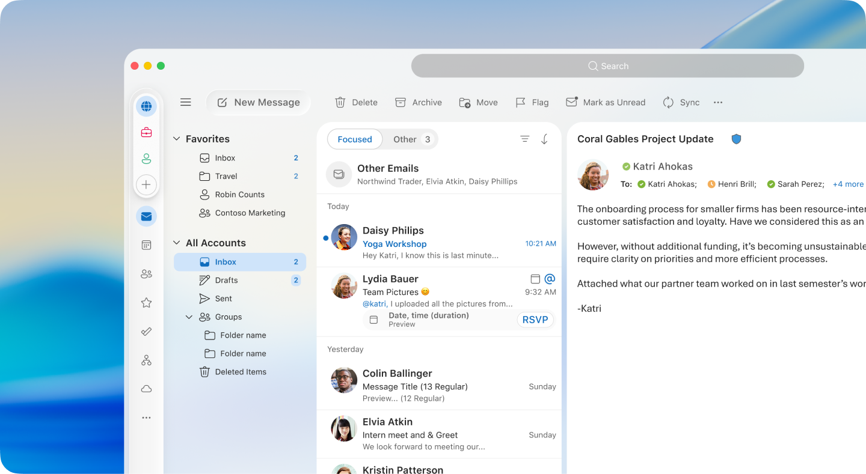The height and width of the screenshot is (474, 866).
Task: Select the red briefcase account icon
Action: tap(146, 132)
